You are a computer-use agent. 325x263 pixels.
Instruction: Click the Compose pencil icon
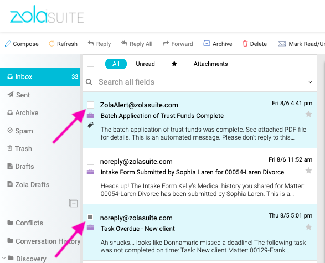[x=8, y=44]
